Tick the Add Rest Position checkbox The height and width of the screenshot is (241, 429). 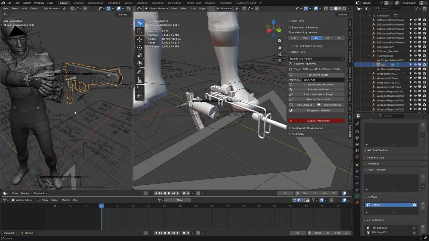pos(365,150)
